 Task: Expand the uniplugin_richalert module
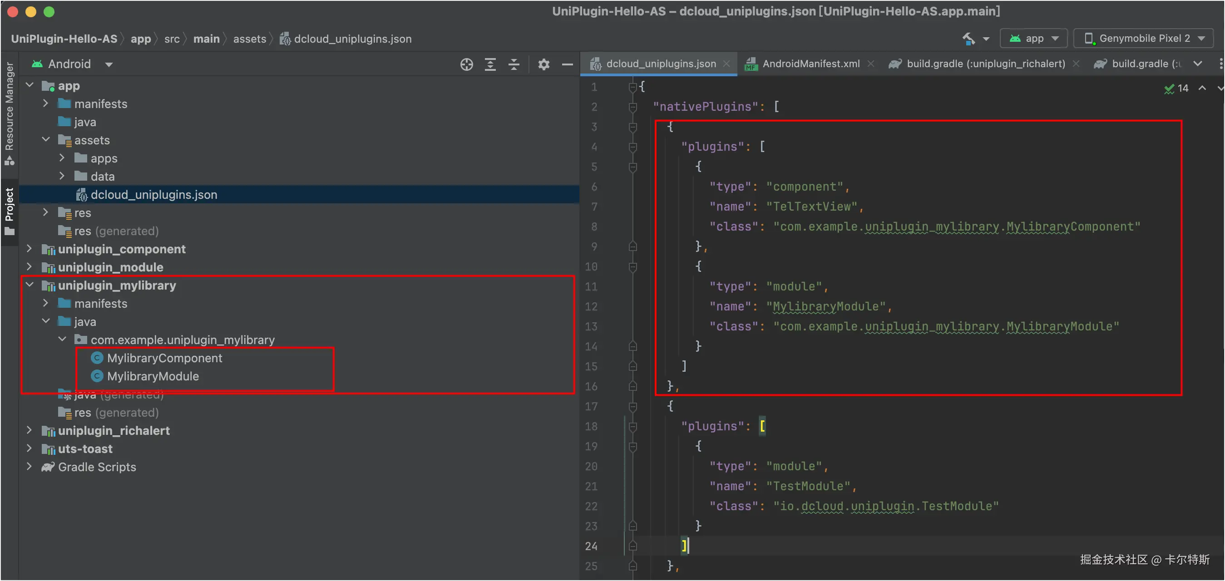pos(30,430)
